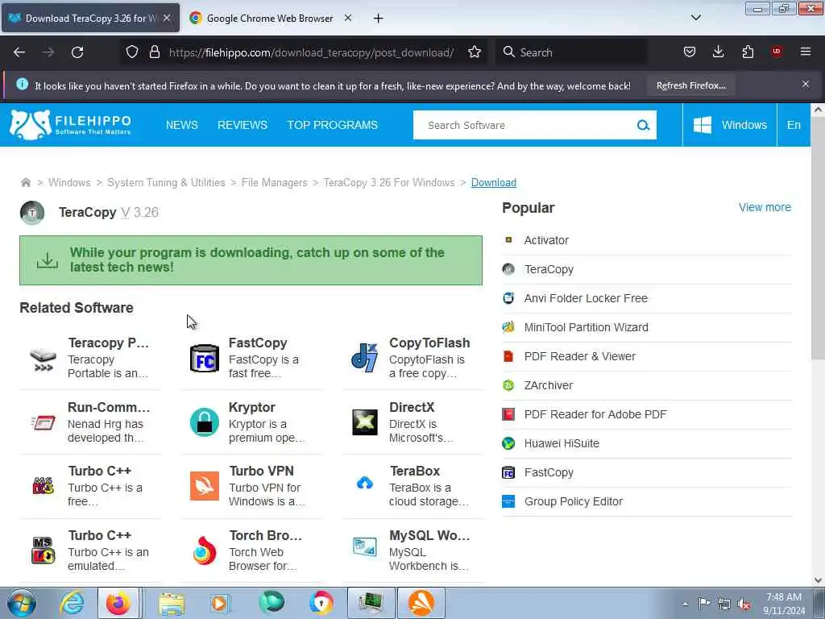Open the Firefox hamburger menu
This screenshot has height=619, width=825.
806,52
